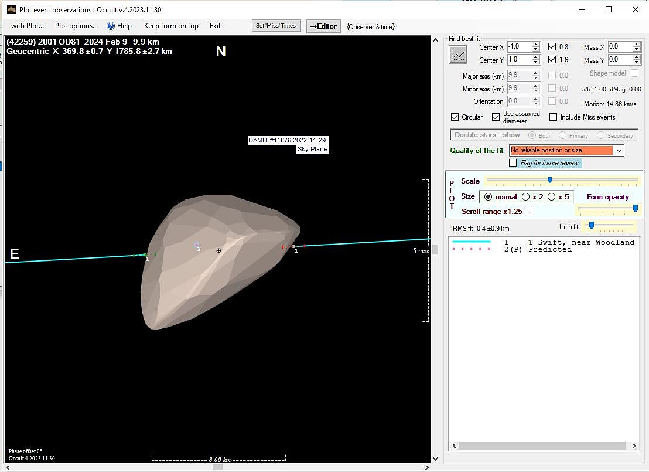The image size is (649, 472).
Task: Decrease Center Y with the down spinner arrow
Action: click(x=535, y=62)
